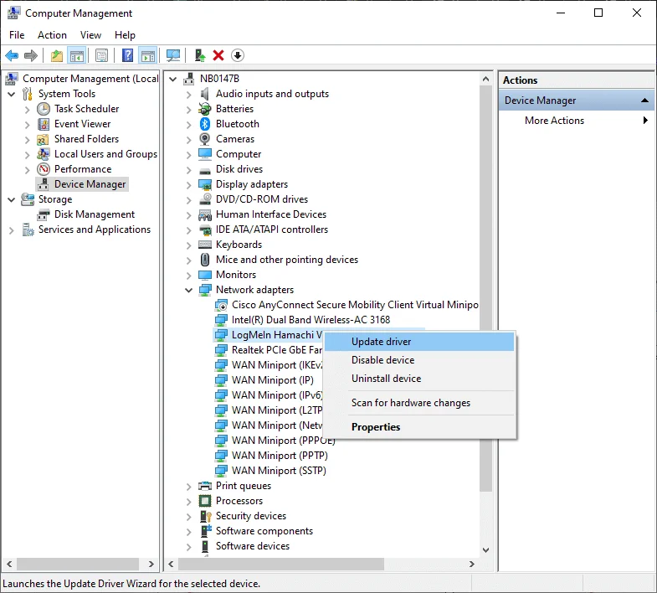
Task: Select WAN Miniport (PPTP) adapter
Action: point(280,456)
